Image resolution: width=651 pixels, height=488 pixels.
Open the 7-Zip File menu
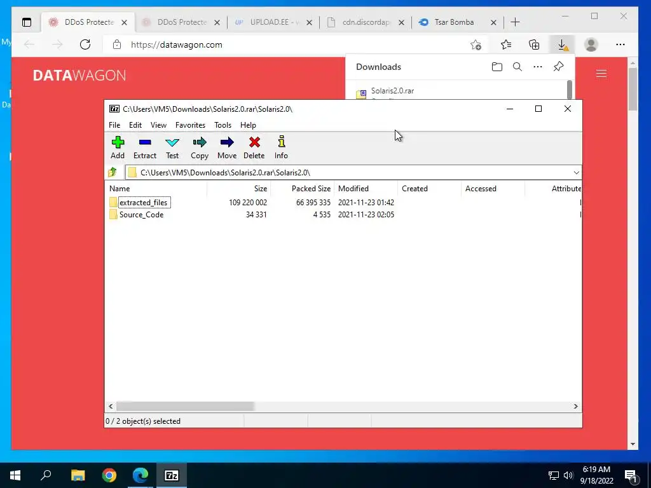114,125
